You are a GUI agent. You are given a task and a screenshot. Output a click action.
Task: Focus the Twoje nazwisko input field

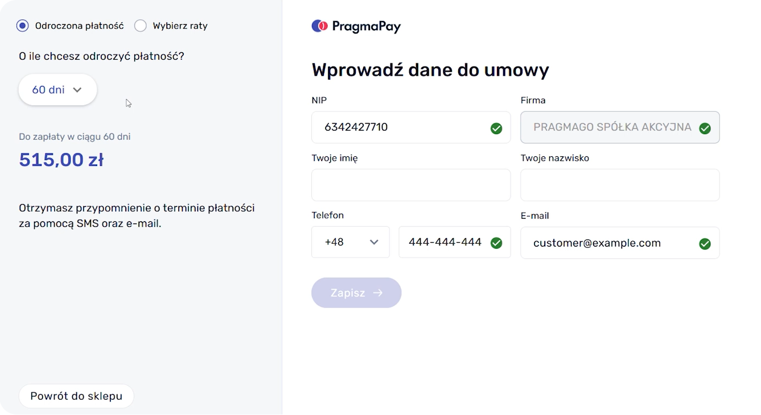pyautogui.click(x=620, y=185)
